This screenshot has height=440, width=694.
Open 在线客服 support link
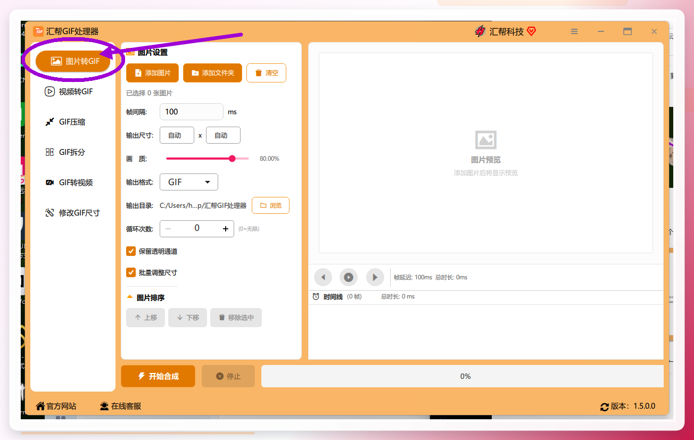pos(121,406)
